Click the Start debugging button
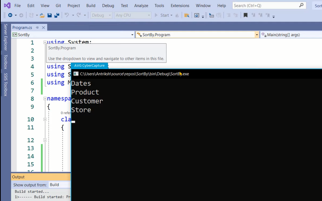This screenshot has width=322, height=201. pyautogui.click(x=162, y=15)
